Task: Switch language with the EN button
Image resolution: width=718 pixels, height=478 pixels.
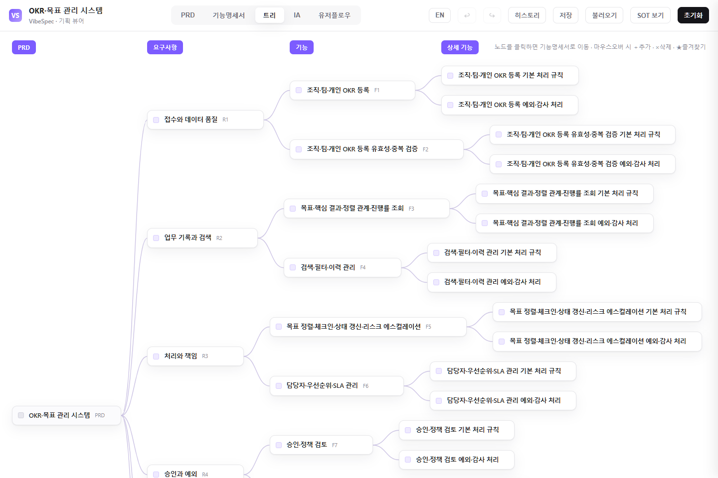Action: coord(440,15)
